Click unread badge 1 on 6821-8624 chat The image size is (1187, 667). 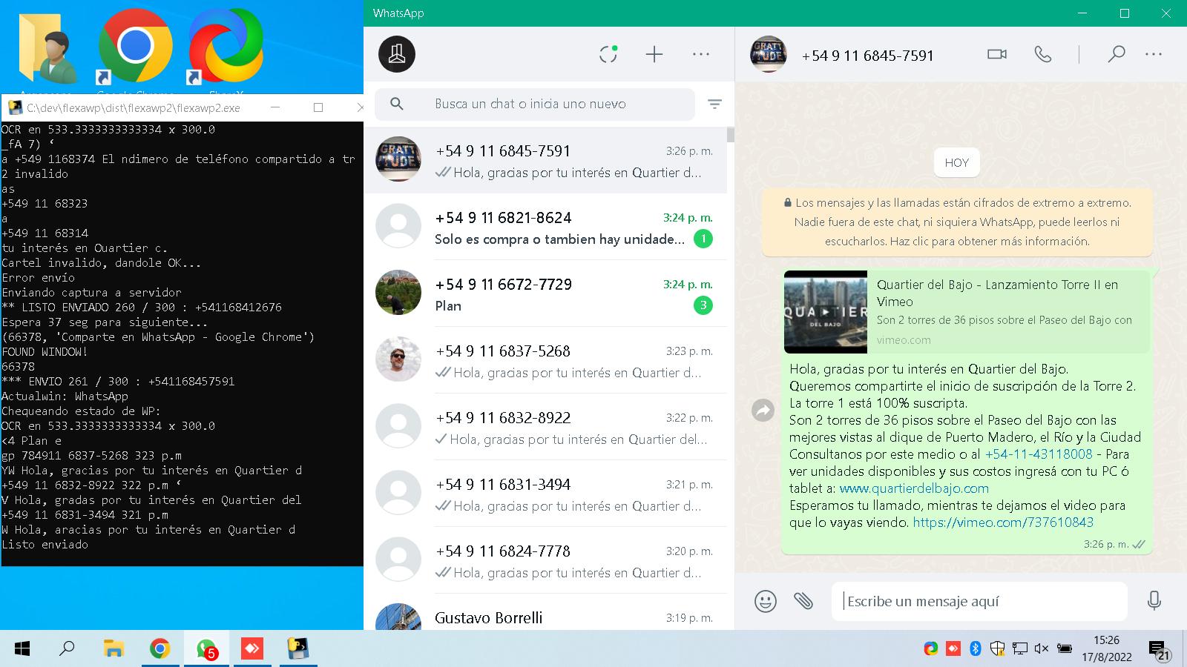(703, 239)
